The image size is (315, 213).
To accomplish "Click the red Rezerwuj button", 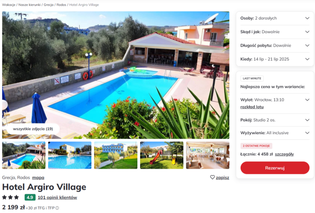I will [x=275, y=168].
